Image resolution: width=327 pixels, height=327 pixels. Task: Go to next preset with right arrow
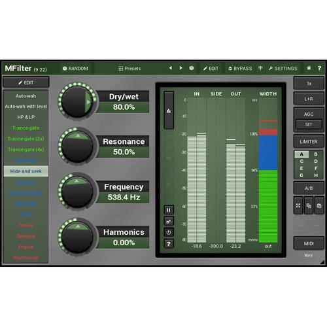181,68
